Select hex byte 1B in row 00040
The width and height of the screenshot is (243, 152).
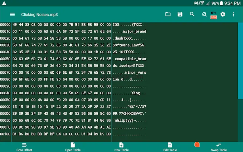[x=96, y=52]
